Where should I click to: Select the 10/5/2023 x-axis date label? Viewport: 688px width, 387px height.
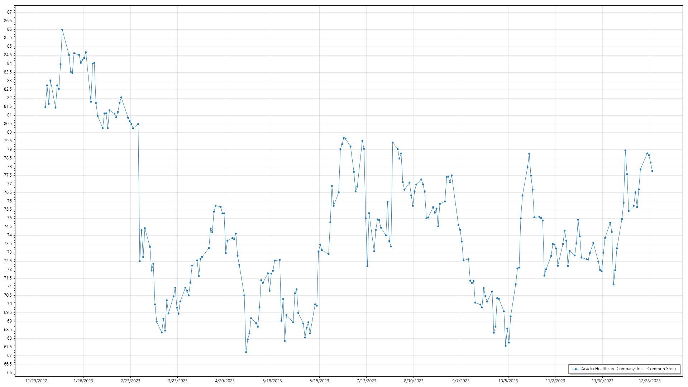508,381
